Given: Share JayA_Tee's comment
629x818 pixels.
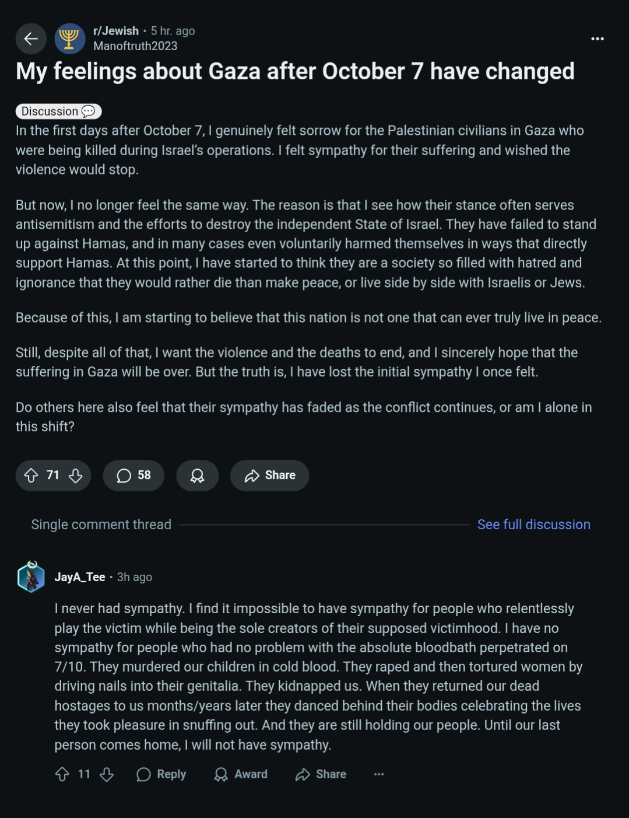Looking at the screenshot, I should point(321,774).
